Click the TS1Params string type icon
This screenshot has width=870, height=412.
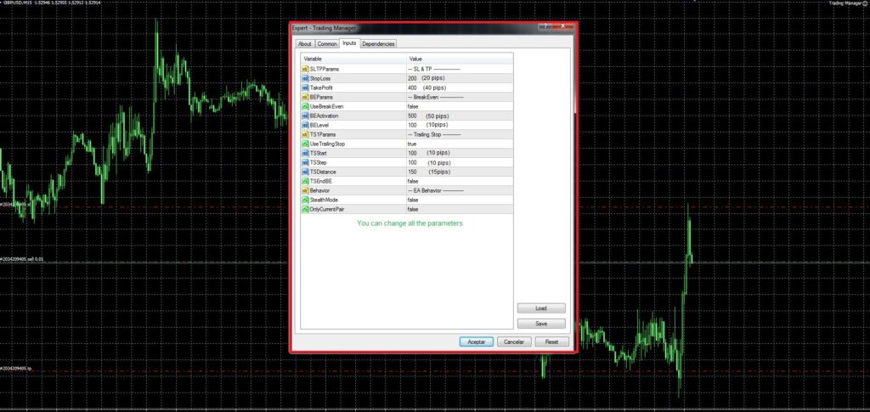coord(305,135)
